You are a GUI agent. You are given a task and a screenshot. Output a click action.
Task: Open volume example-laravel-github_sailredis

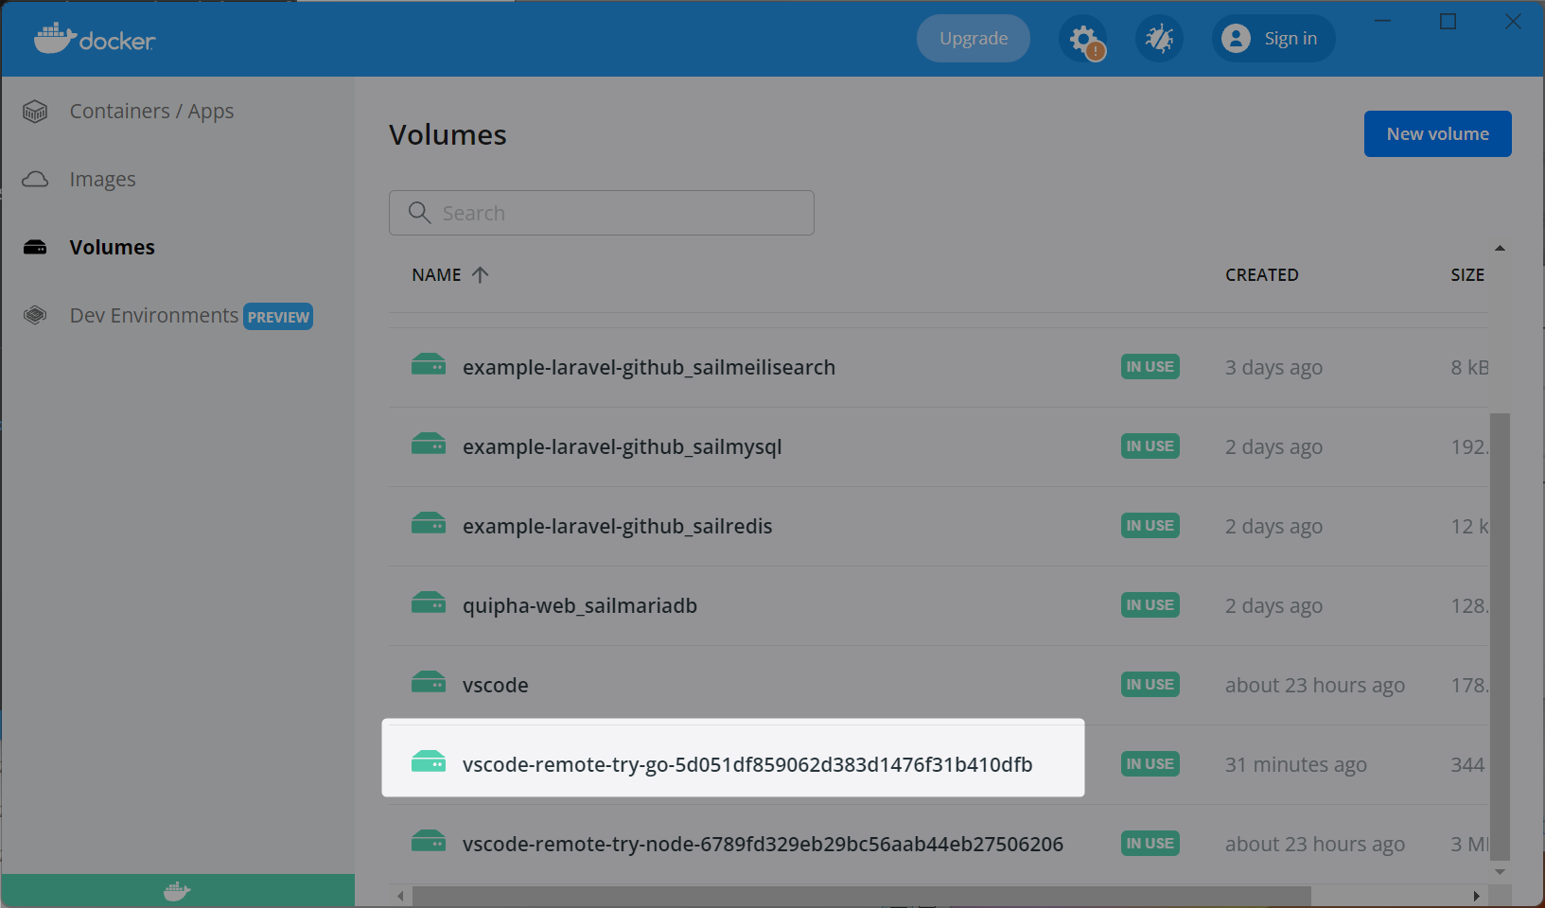point(617,527)
